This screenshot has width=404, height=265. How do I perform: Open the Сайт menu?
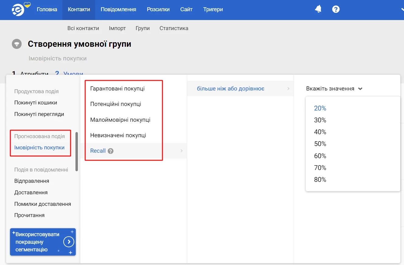[x=186, y=9]
